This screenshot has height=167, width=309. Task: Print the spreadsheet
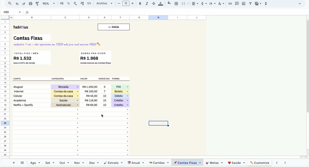tap(30, 3)
